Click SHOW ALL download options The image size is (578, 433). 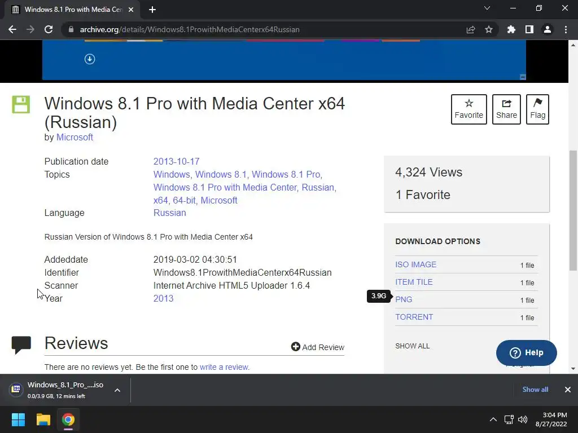[x=413, y=346]
